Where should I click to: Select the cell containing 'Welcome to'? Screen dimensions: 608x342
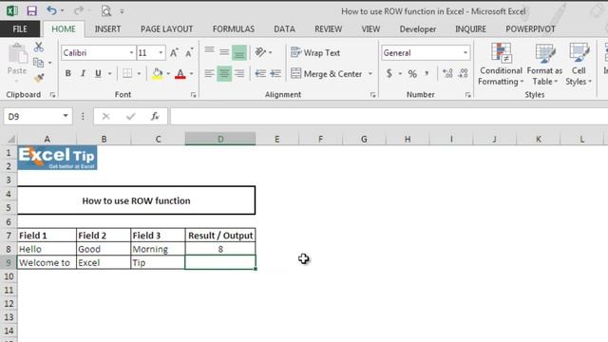click(x=47, y=262)
